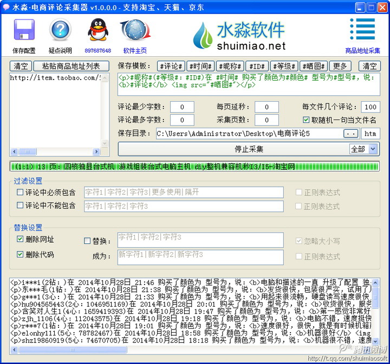Toggle 正则表达式 checkbox beside 必须包含 row

coord(298,192)
